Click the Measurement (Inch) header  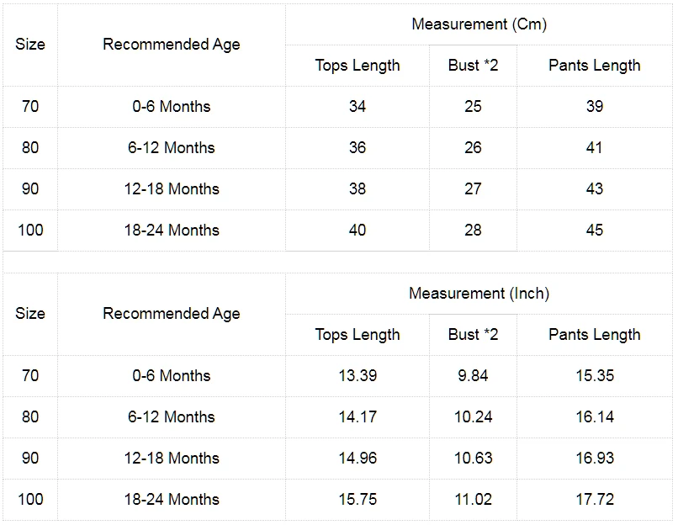[479, 294]
